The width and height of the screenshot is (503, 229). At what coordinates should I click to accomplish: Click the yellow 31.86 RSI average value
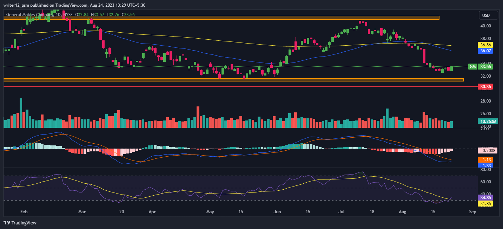pyautogui.click(x=485, y=203)
